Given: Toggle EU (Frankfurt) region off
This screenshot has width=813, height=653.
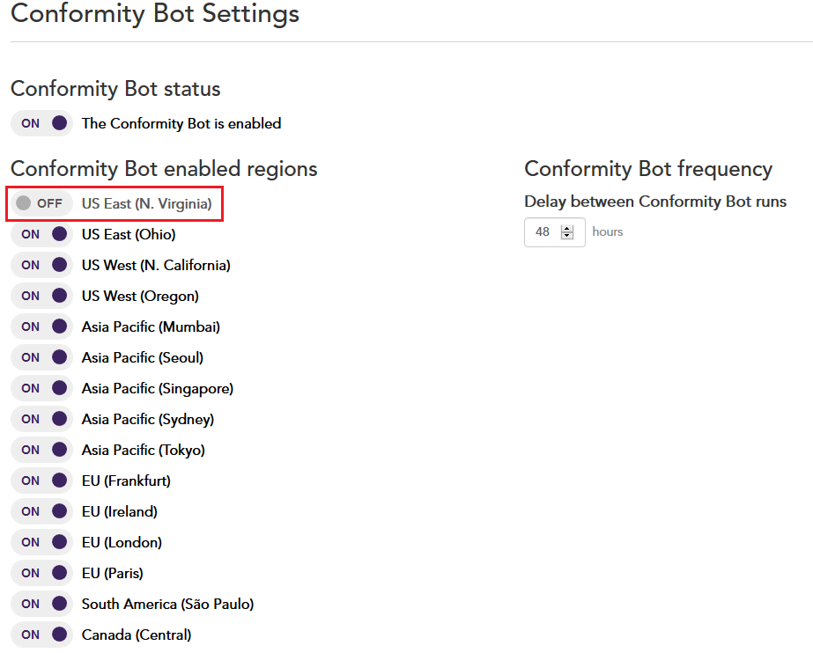Looking at the screenshot, I should point(41,481).
